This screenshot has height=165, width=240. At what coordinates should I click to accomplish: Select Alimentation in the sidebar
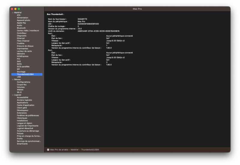point(22,18)
